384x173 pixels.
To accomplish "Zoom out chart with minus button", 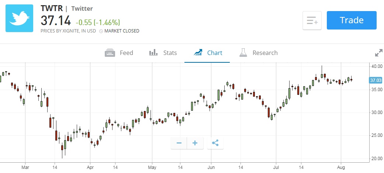I will pos(179,143).
